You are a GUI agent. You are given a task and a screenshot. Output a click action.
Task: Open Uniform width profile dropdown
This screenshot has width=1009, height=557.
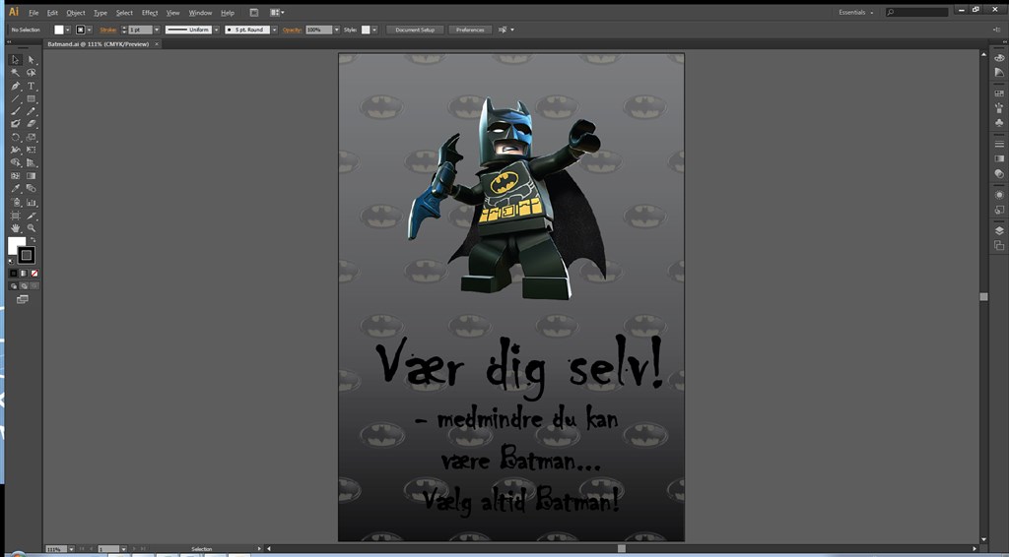coord(216,30)
